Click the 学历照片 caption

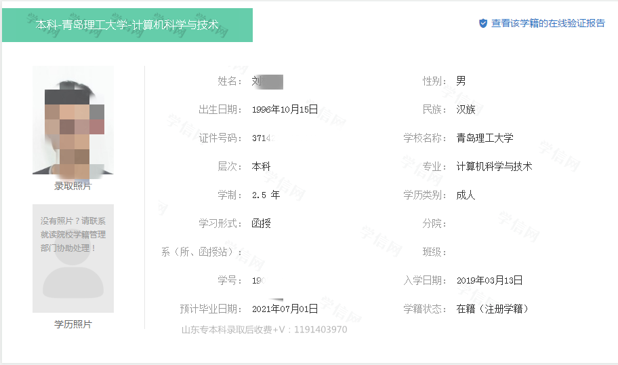pos(73,324)
